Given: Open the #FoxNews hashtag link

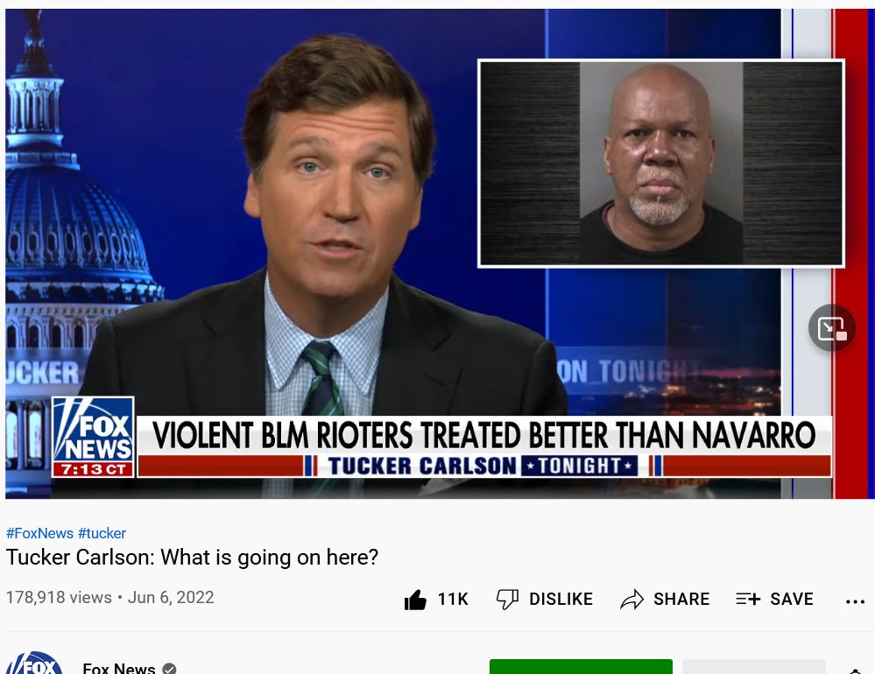Looking at the screenshot, I should pos(39,533).
